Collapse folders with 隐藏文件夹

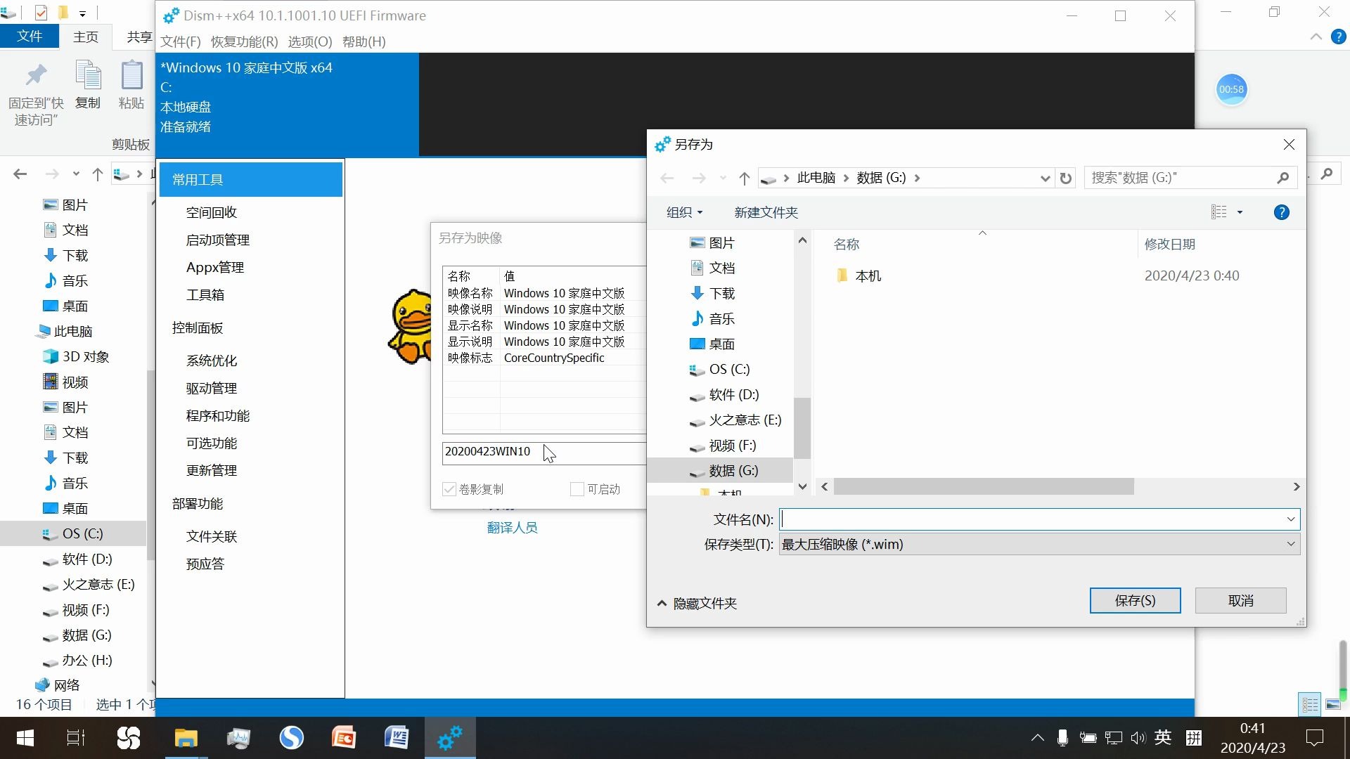tap(697, 603)
